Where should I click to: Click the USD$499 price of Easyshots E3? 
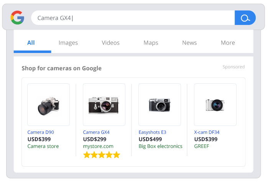pos(150,139)
